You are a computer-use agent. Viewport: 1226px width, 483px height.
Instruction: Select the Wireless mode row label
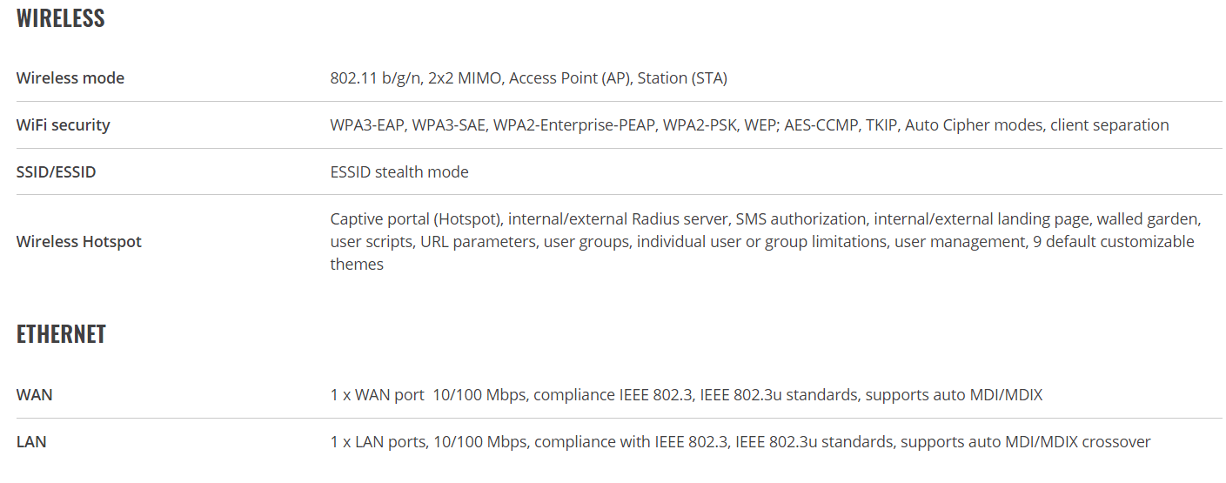70,78
